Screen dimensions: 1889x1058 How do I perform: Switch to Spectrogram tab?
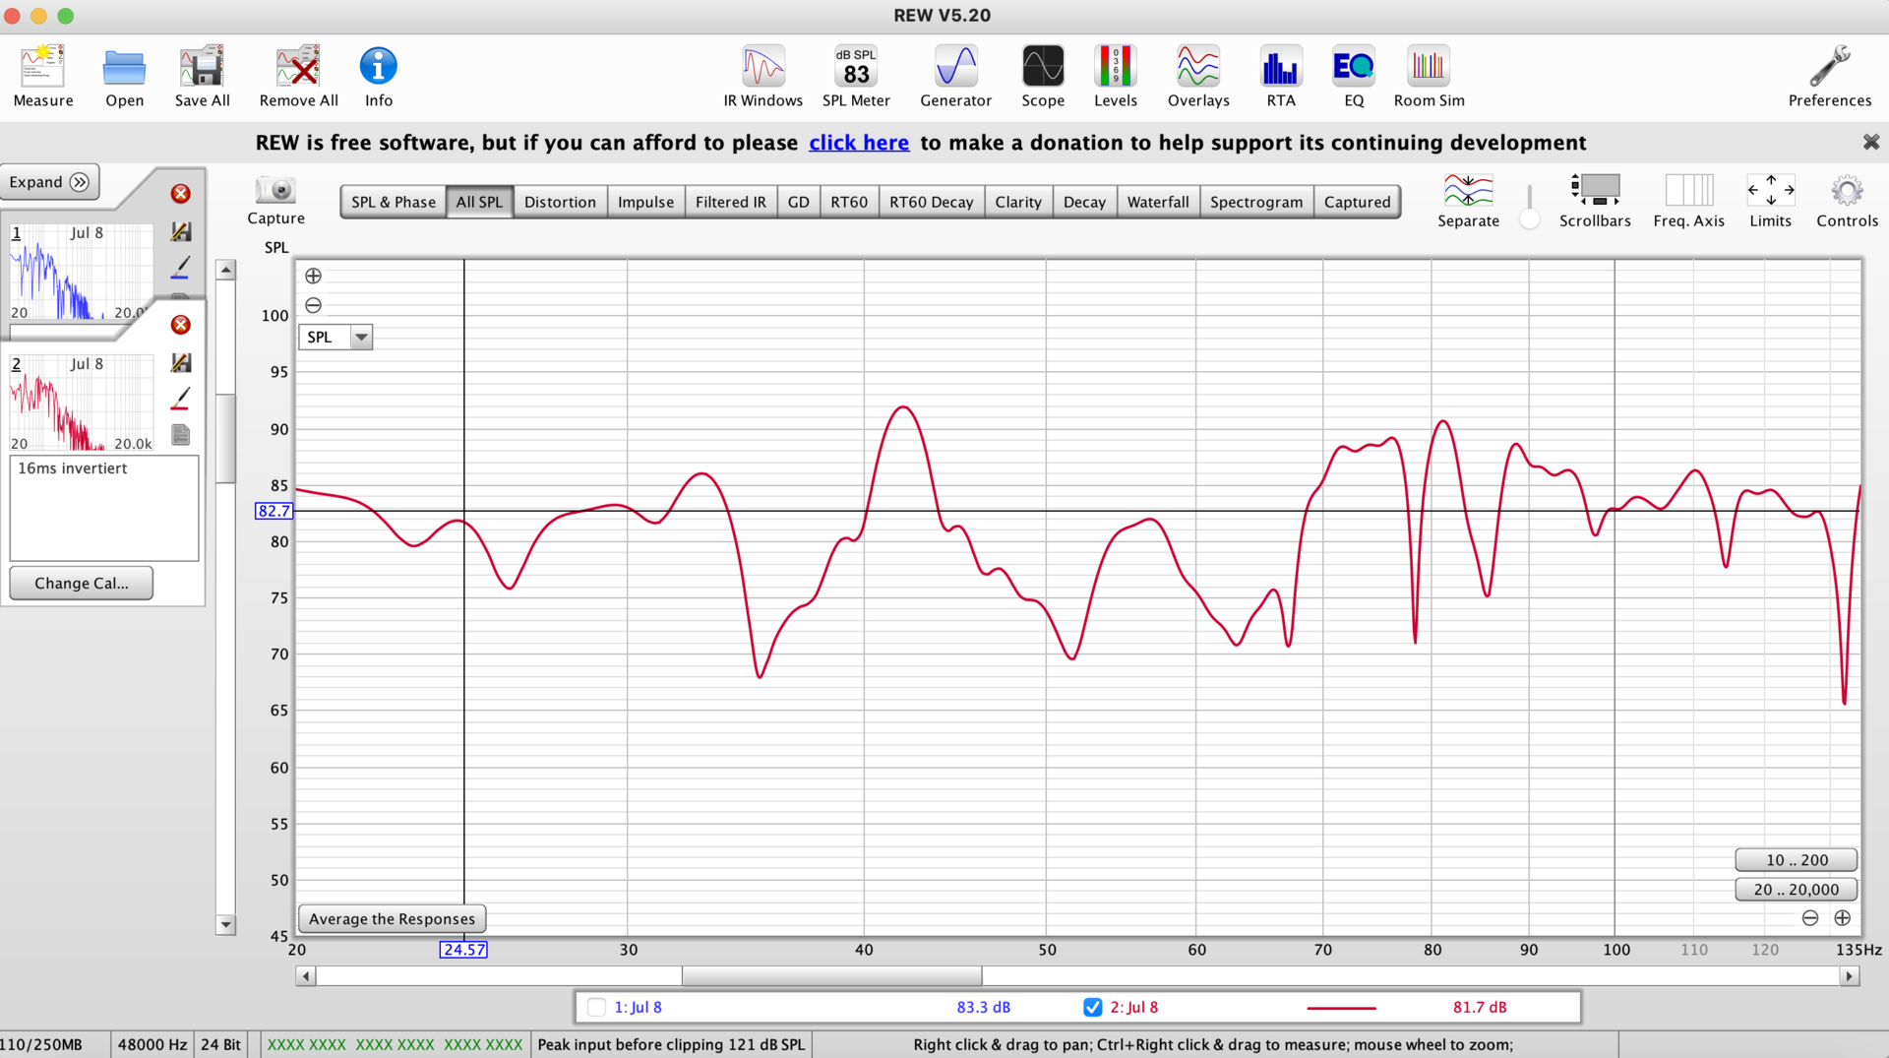pyautogui.click(x=1256, y=202)
